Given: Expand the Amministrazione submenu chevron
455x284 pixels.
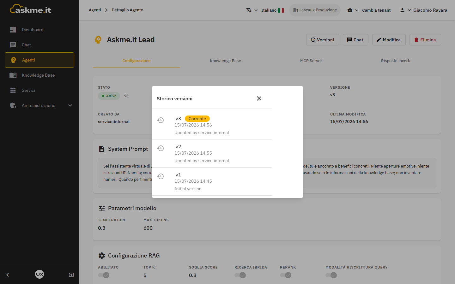Looking at the screenshot, I should 70,105.
